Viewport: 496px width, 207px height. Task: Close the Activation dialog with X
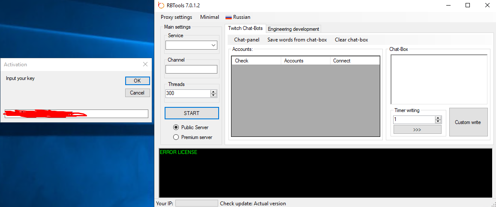(145, 65)
